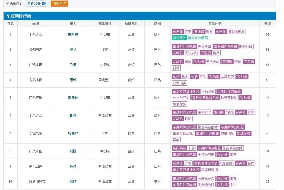Select the 转向系统 卡滞 tag

click(184, 148)
